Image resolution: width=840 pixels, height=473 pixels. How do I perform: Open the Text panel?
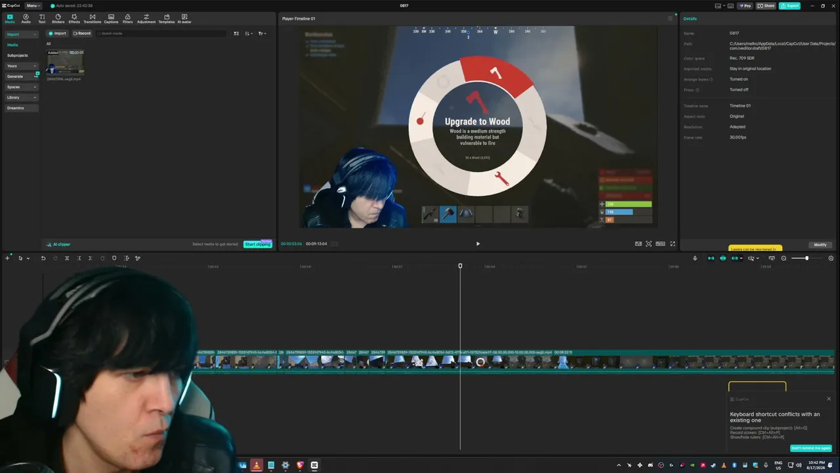point(42,18)
